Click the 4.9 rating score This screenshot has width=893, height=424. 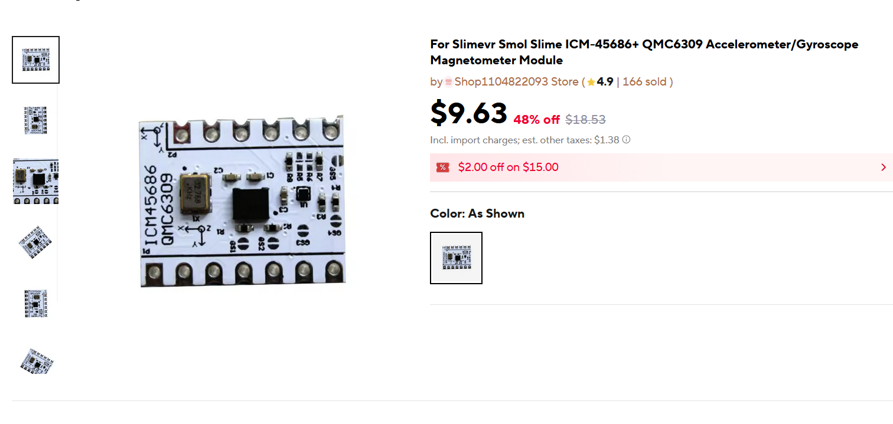(x=605, y=82)
